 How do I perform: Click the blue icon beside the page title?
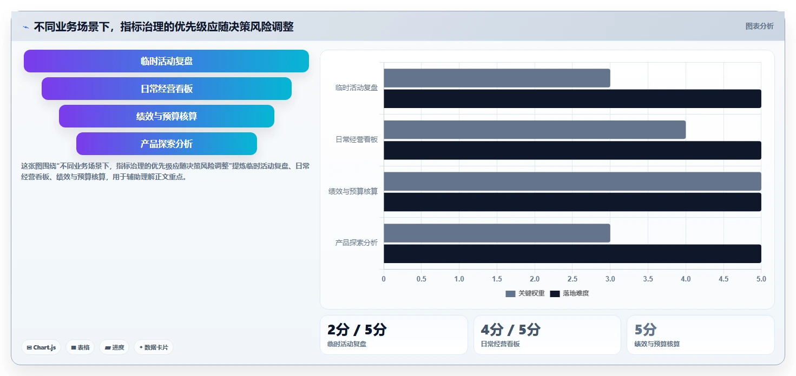click(x=26, y=27)
